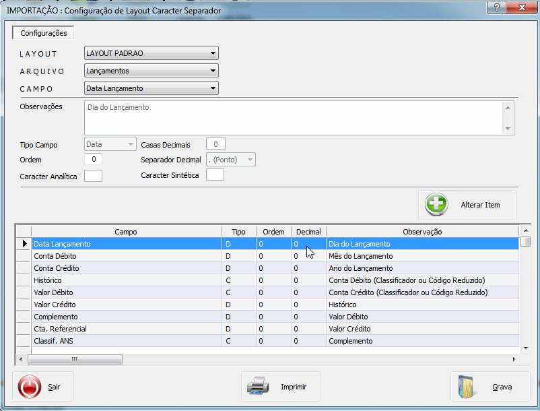Click the horizontal scrollbar below the grid
The height and width of the screenshot is (411, 540).
[74, 359]
